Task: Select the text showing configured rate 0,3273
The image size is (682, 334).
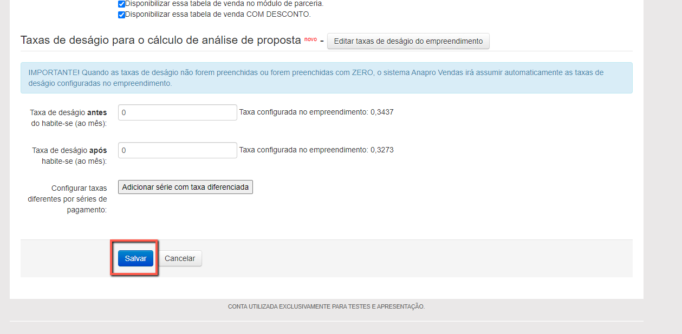Action: 316,150
